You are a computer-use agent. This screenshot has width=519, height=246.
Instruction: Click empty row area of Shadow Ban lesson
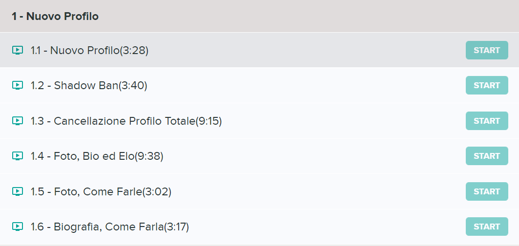(298, 85)
